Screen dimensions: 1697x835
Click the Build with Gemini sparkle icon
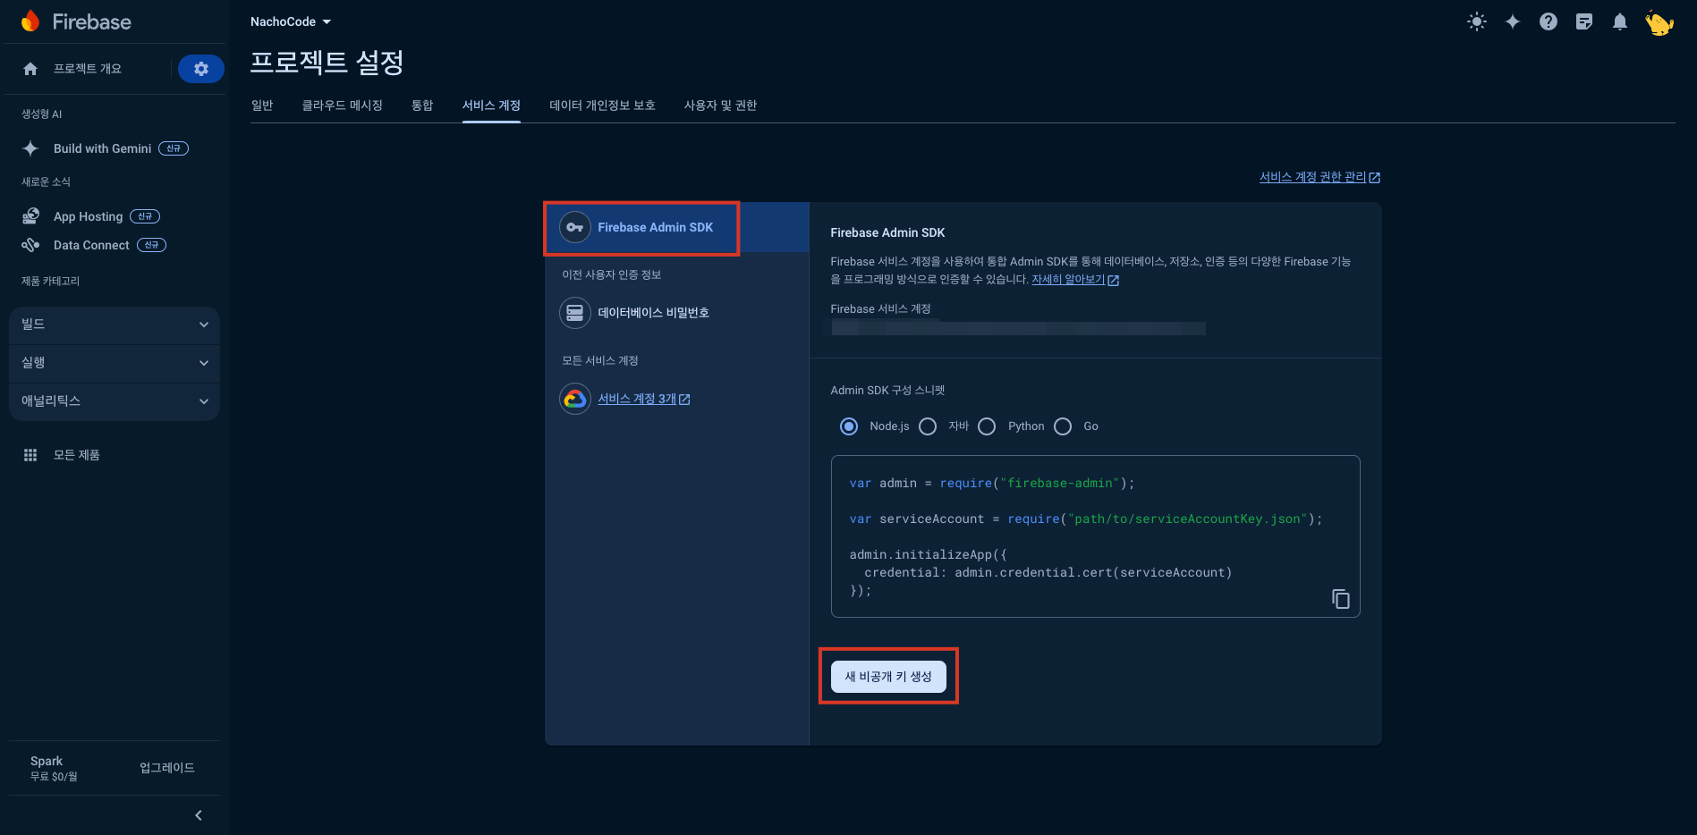click(30, 148)
